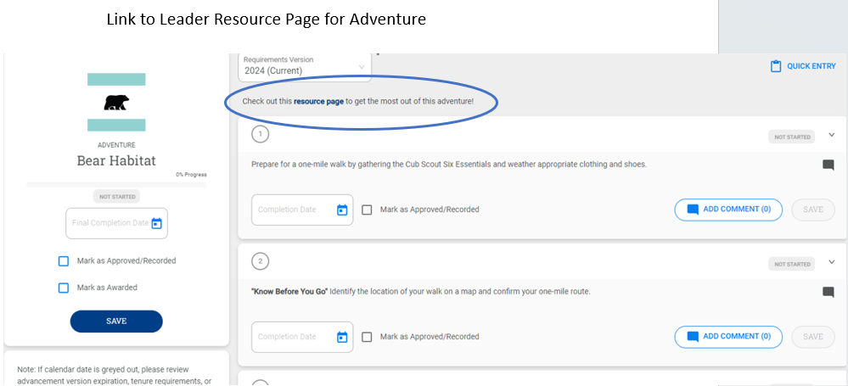
Task: Tick Mark as Approved/Recorded for requirement 2
Action: tap(367, 337)
